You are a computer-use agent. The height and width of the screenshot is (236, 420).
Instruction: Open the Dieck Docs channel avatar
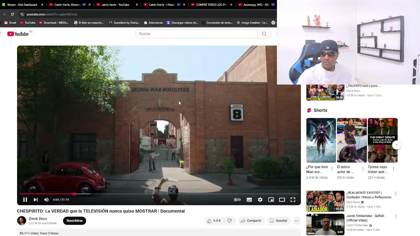[x=22, y=221]
